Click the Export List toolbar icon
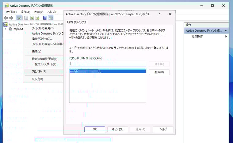The width and height of the screenshot is (233, 143). [x=37, y=18]
